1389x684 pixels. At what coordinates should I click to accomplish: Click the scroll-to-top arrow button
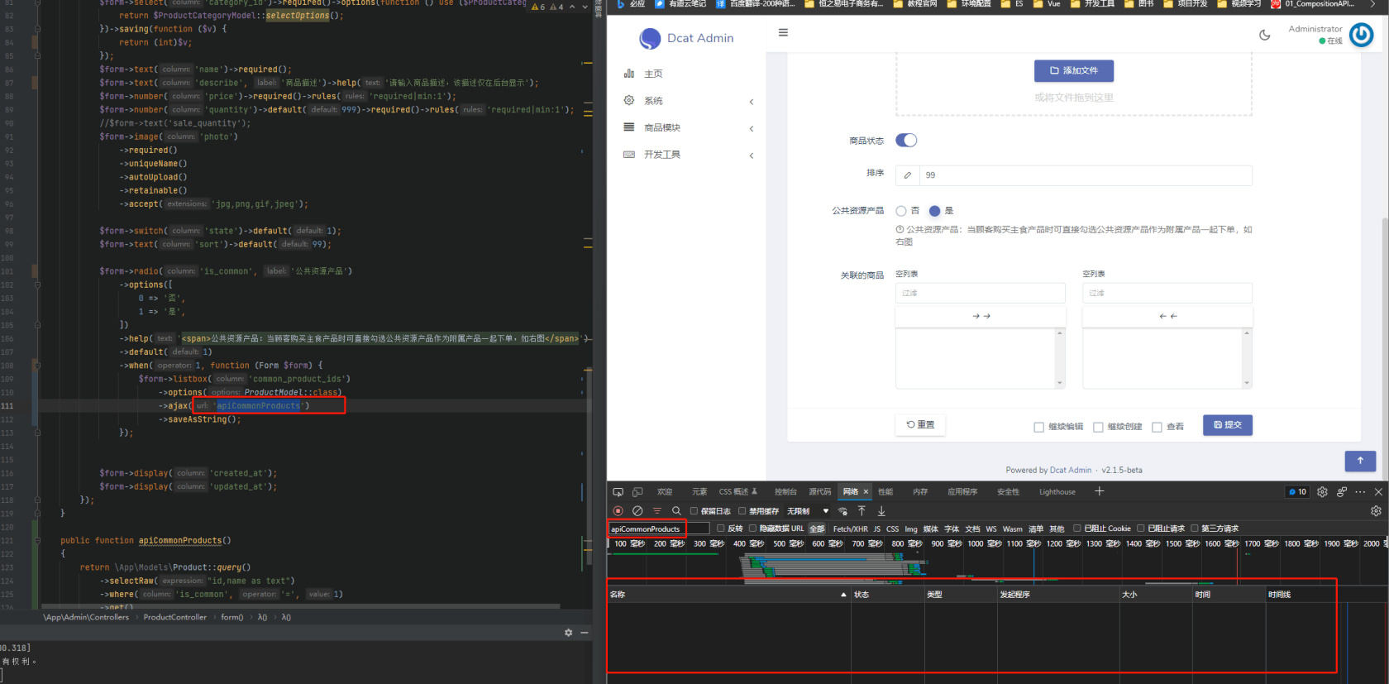1360,461
